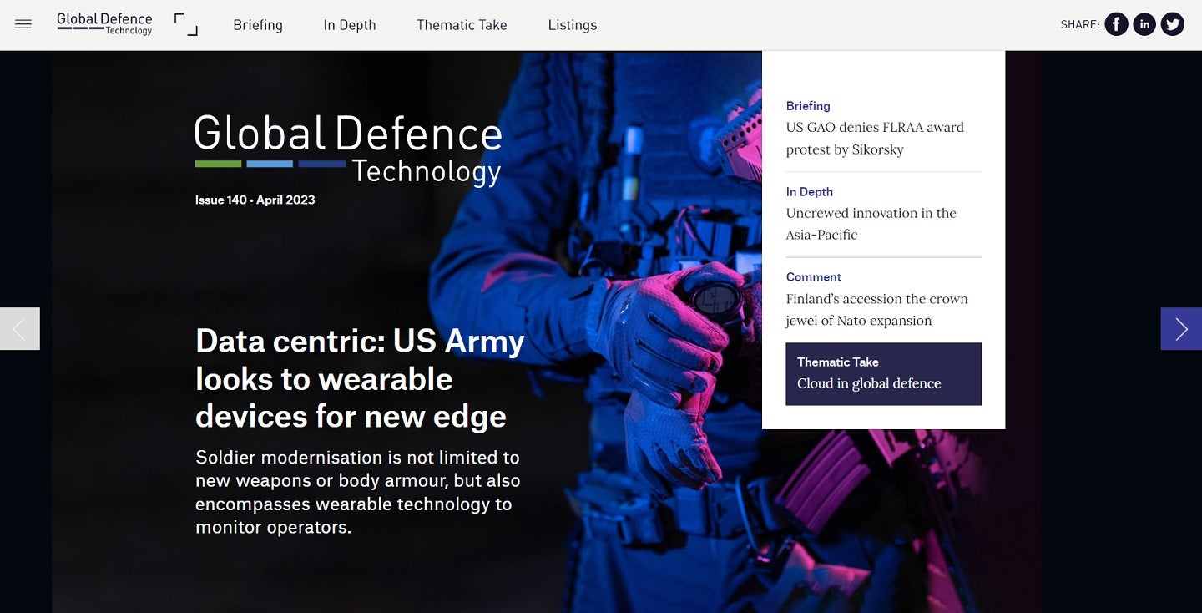Open the In Depth menu item
Viewport: 1202px width, 613px height.
[350, 25]
